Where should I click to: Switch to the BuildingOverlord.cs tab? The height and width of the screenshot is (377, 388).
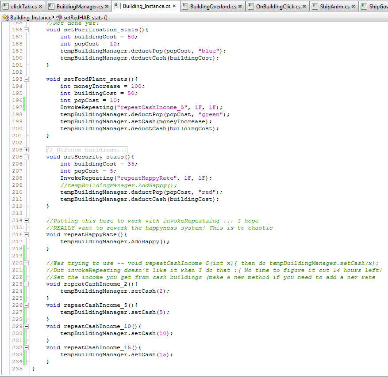(x=213, y=7)
